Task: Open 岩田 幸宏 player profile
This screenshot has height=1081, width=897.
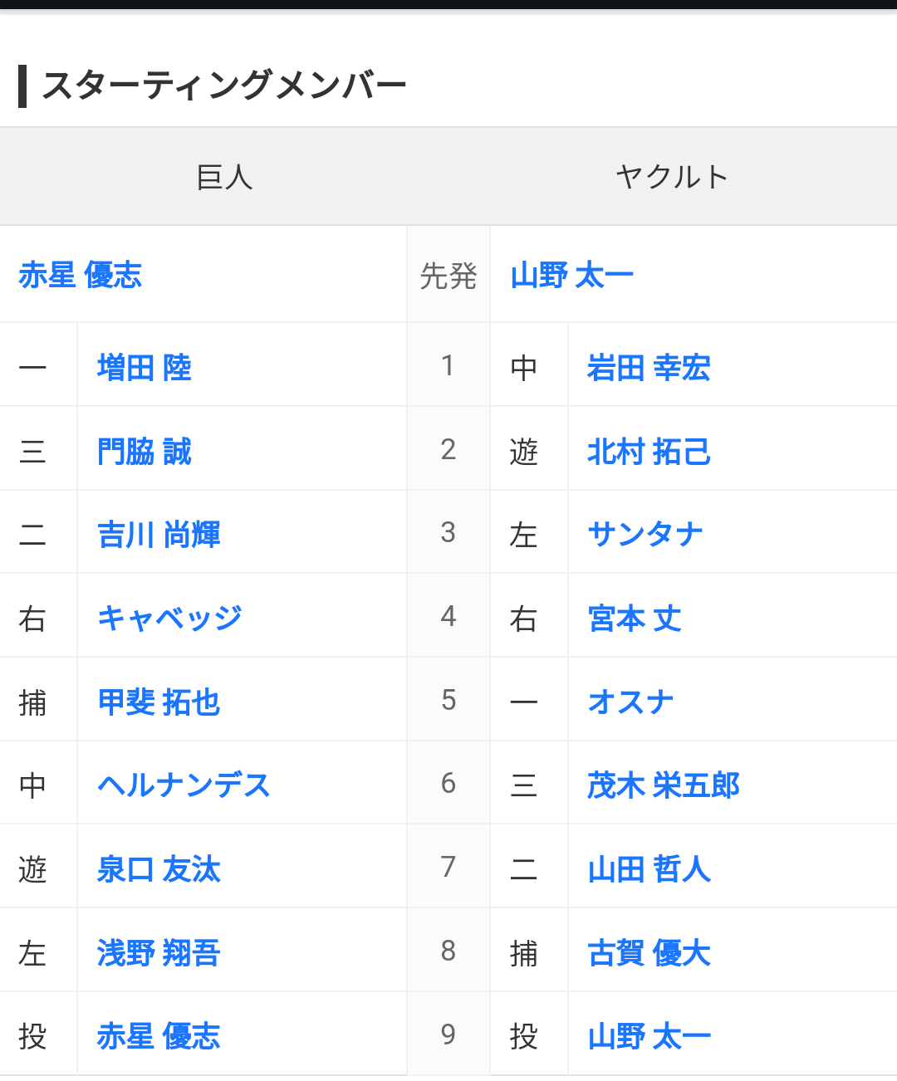Action: pos(649,368)
